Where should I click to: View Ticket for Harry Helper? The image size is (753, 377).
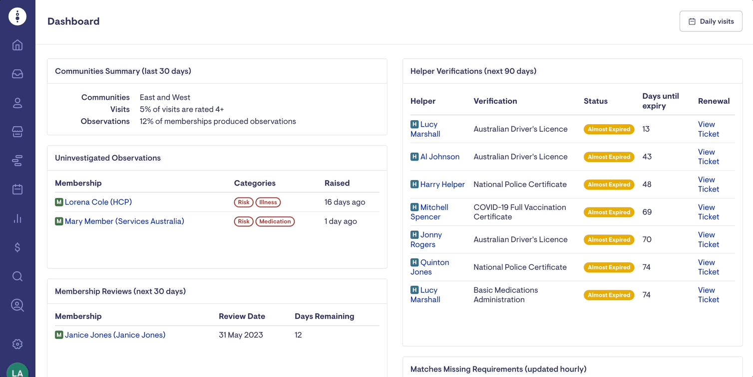point(708,185)
